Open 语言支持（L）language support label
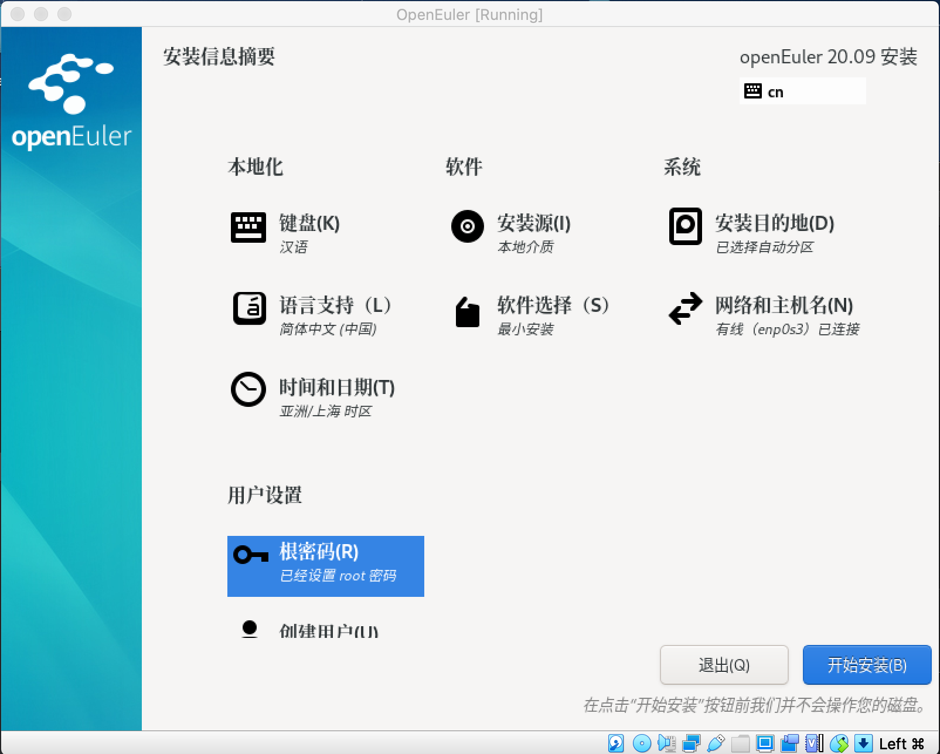 (336, 305)
